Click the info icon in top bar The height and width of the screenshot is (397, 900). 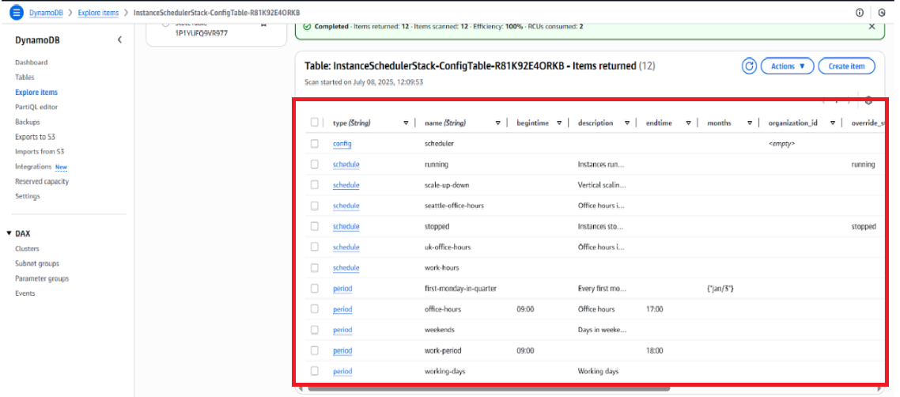(x=859, y=12)
